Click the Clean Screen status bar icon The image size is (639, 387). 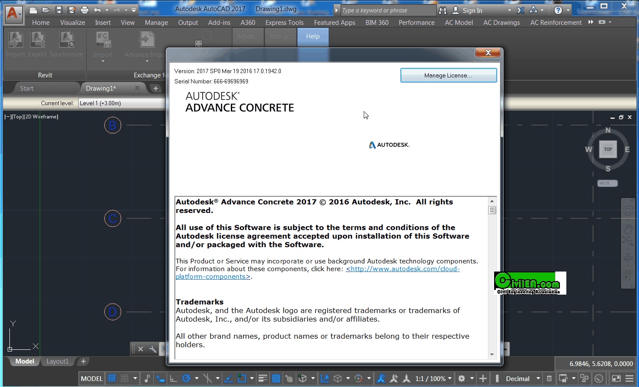pyautogui.click(x=616, y=378)
